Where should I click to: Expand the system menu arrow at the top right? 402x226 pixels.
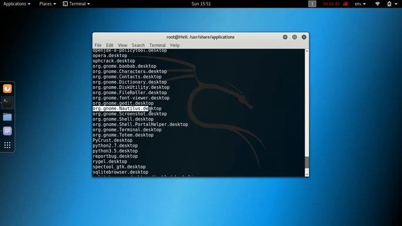click(x=396, y=4)
